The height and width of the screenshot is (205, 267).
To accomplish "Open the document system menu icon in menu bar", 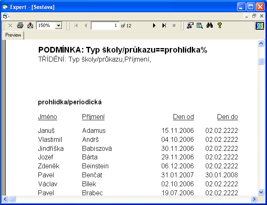I will click(x=5, y=16).
